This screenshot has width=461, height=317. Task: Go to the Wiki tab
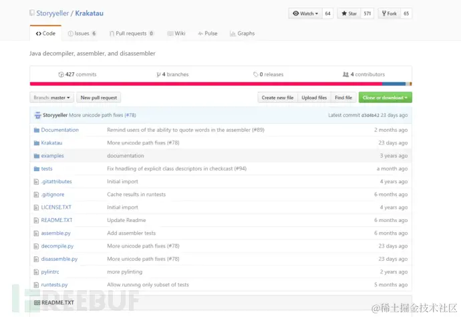[x=176, y=33]
